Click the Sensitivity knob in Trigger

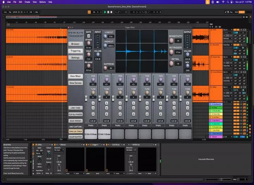171,41
